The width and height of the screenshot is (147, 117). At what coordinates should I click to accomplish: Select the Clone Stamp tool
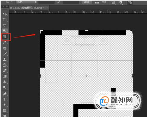pos(5,60)
